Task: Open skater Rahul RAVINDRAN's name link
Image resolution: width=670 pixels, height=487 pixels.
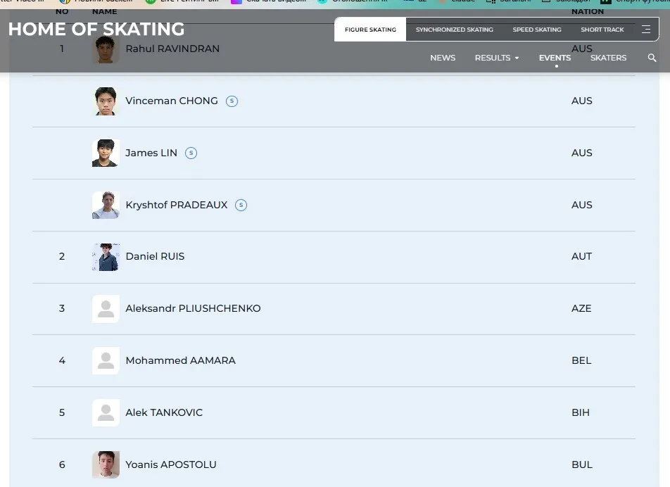Action: coord(172,49)
